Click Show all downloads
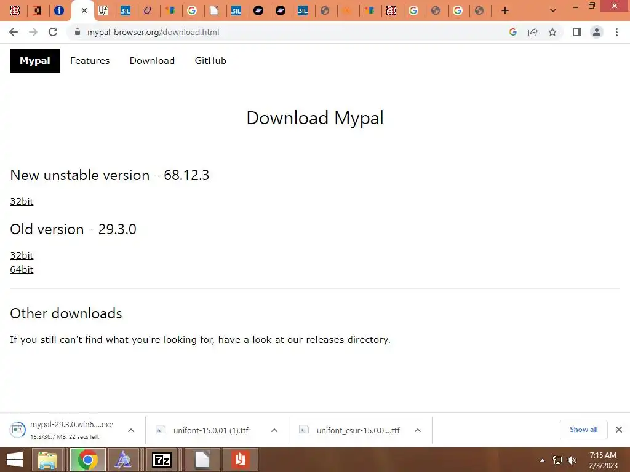 pyautogui.click(x=583, y=430)
